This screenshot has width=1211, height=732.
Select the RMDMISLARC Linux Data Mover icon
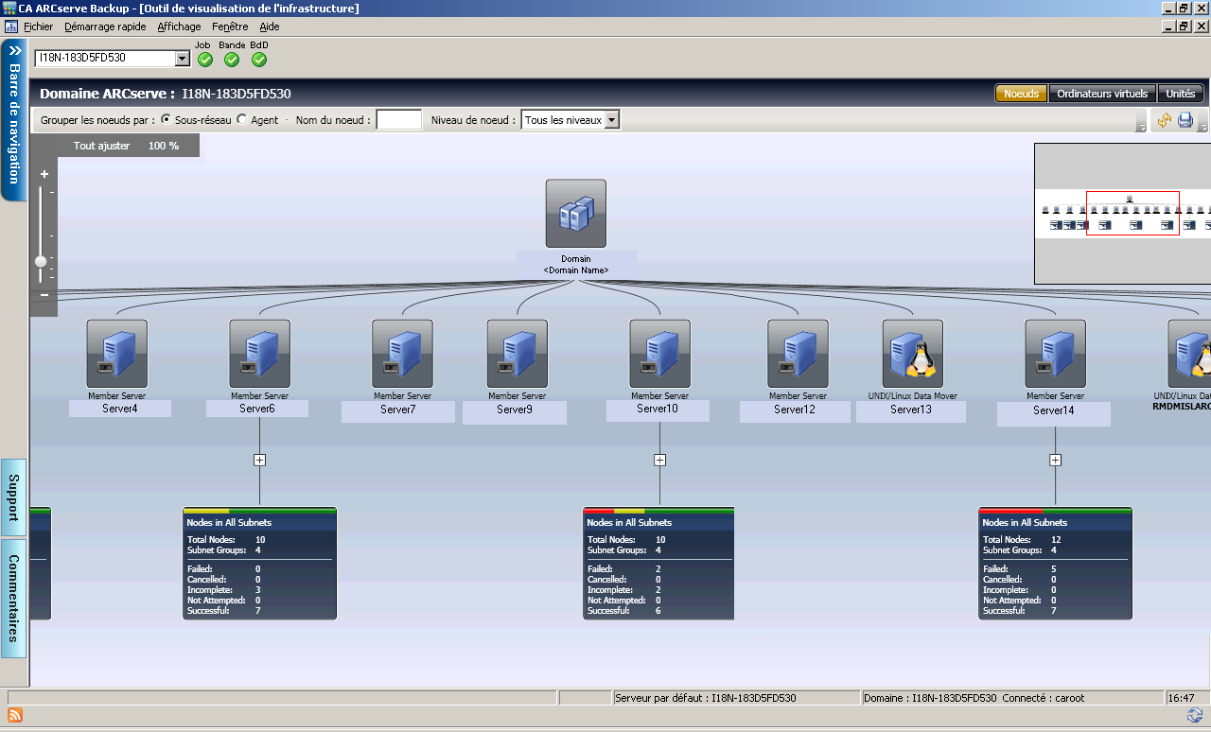(1189, 354)
